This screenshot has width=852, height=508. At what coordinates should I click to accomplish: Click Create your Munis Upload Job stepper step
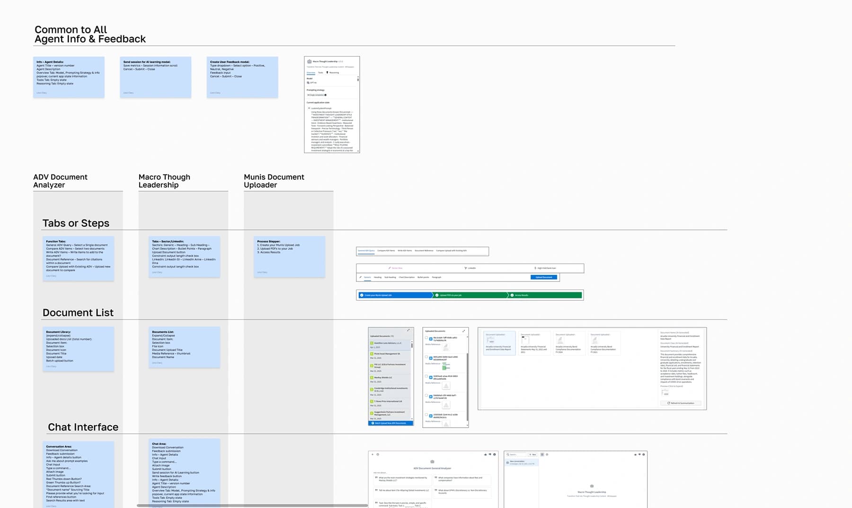pos(395,295)
